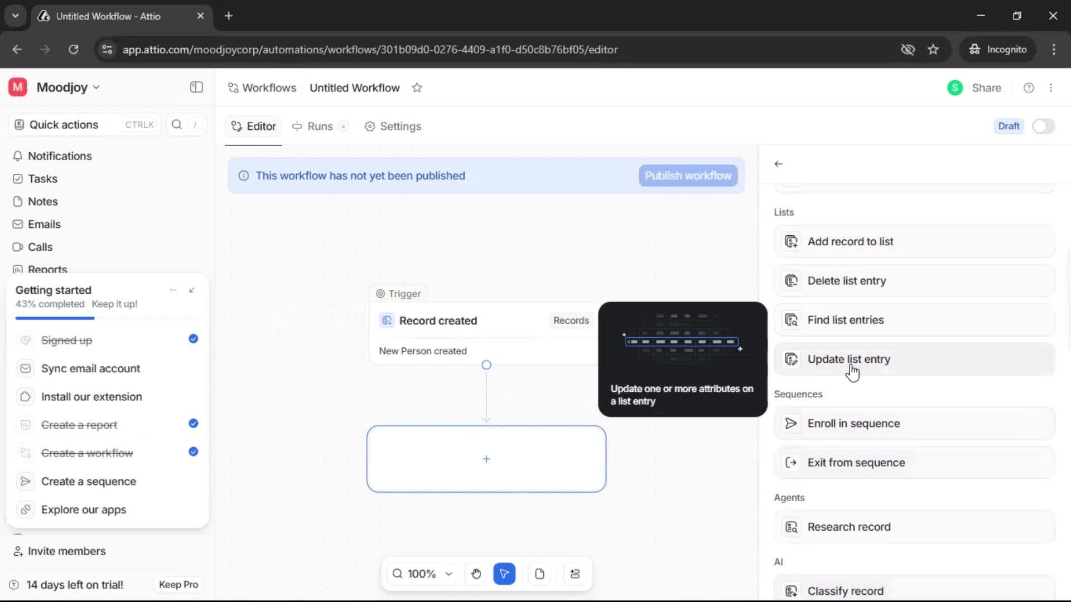Click the filter icon at bottom right toolbar
1071x602 pixels.
pyautogui.click(x=575, y=574)
